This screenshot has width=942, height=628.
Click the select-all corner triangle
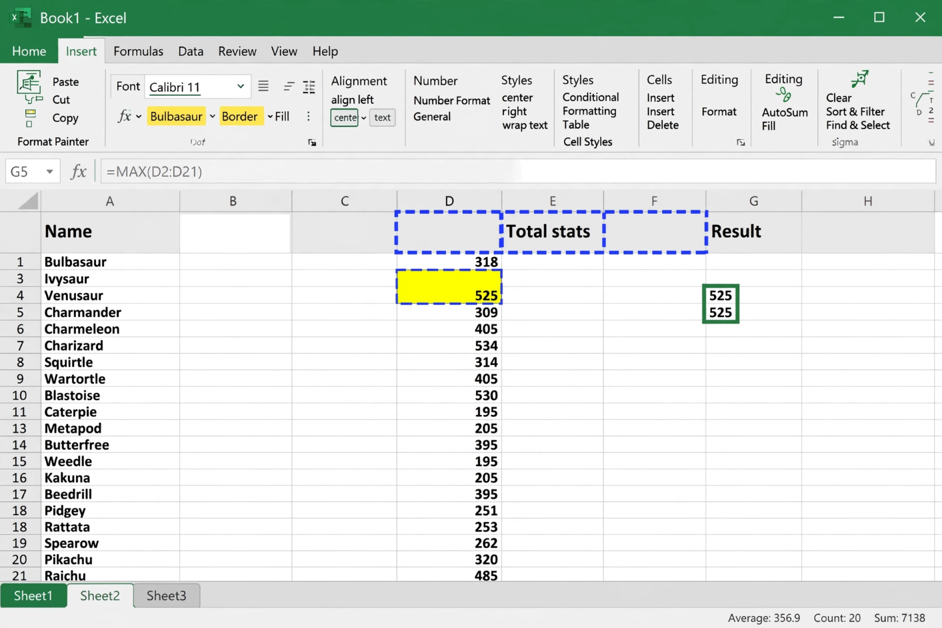click(27, 200)
